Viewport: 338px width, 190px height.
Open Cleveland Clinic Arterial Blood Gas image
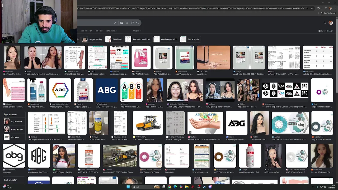[x=75, y=58]
